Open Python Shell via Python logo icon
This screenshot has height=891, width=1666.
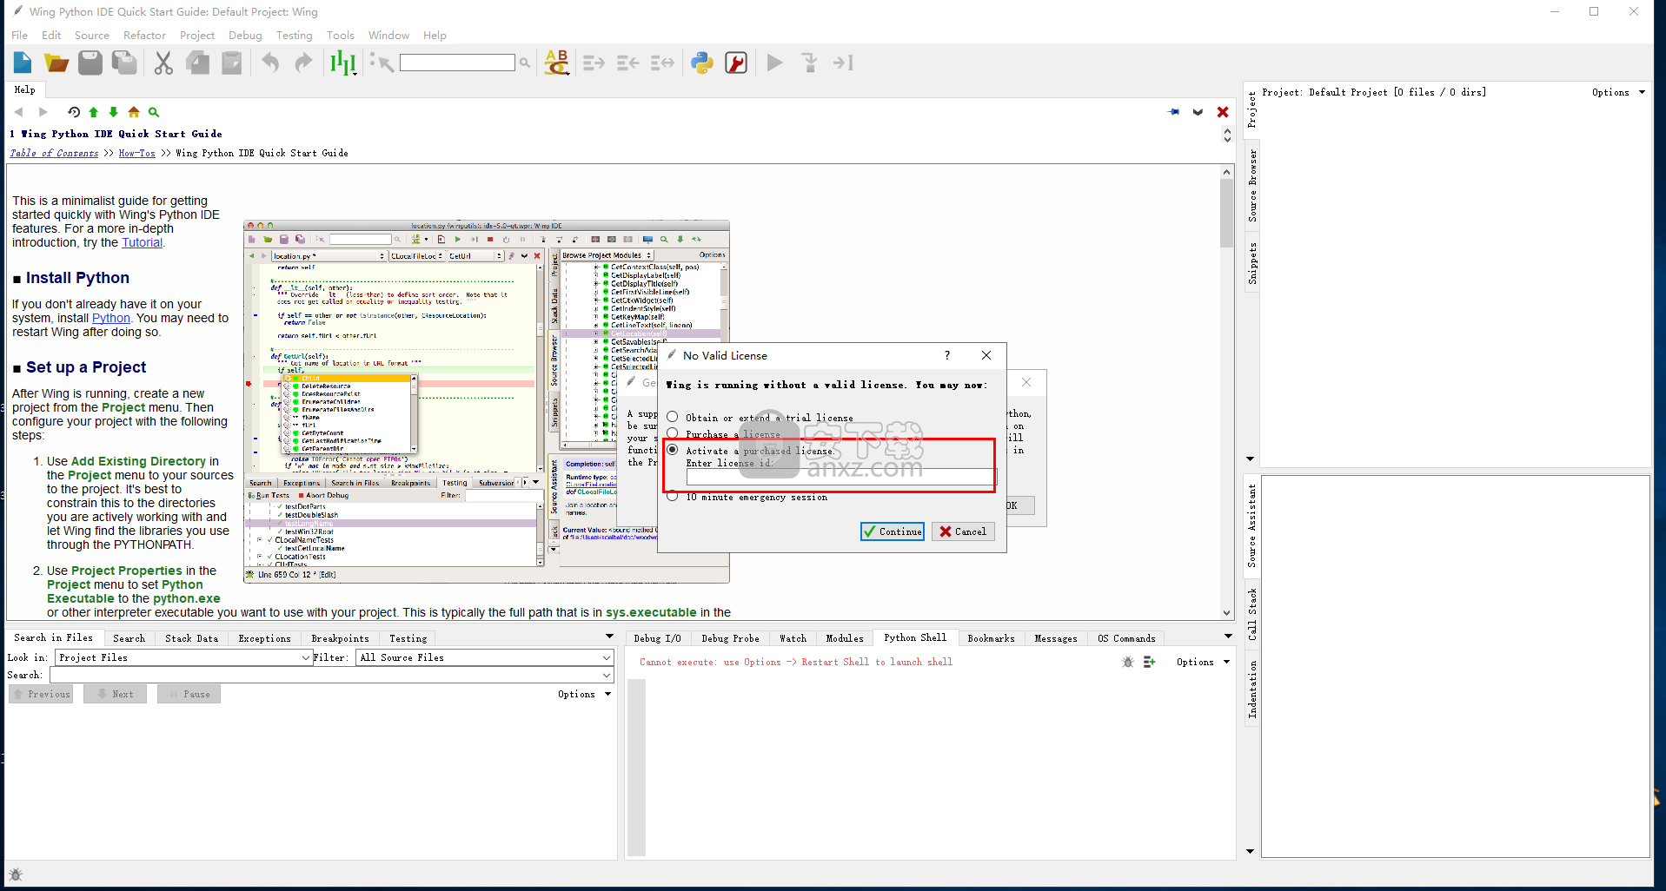click(702, 63)
